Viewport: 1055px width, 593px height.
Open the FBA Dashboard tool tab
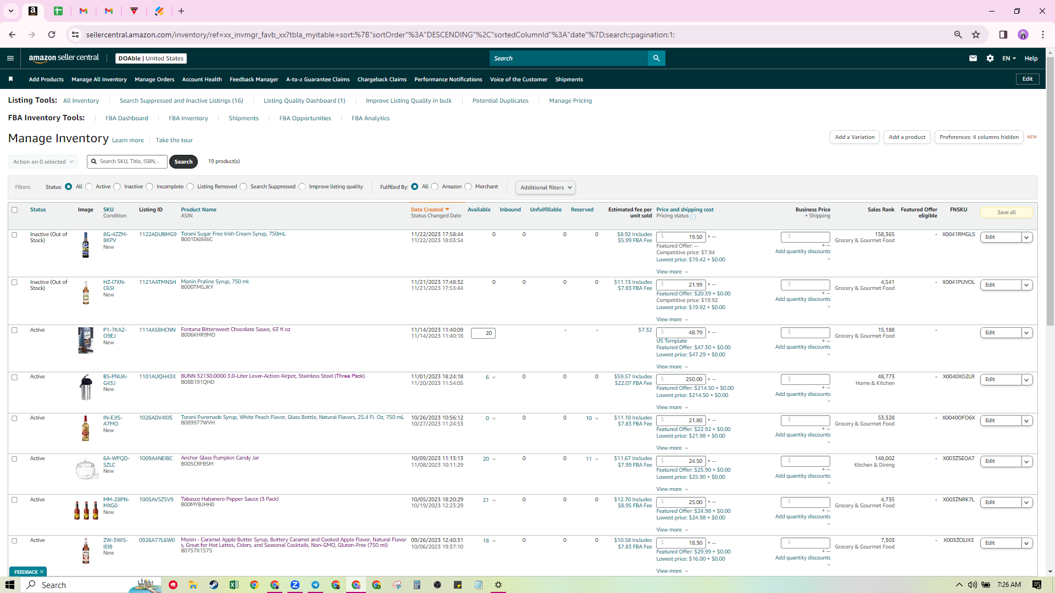[126, 119]
